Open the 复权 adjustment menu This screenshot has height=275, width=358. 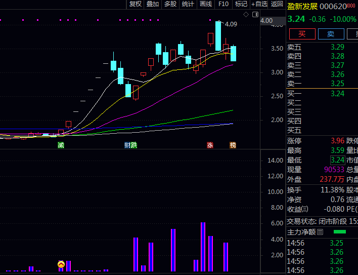(136, 4)
